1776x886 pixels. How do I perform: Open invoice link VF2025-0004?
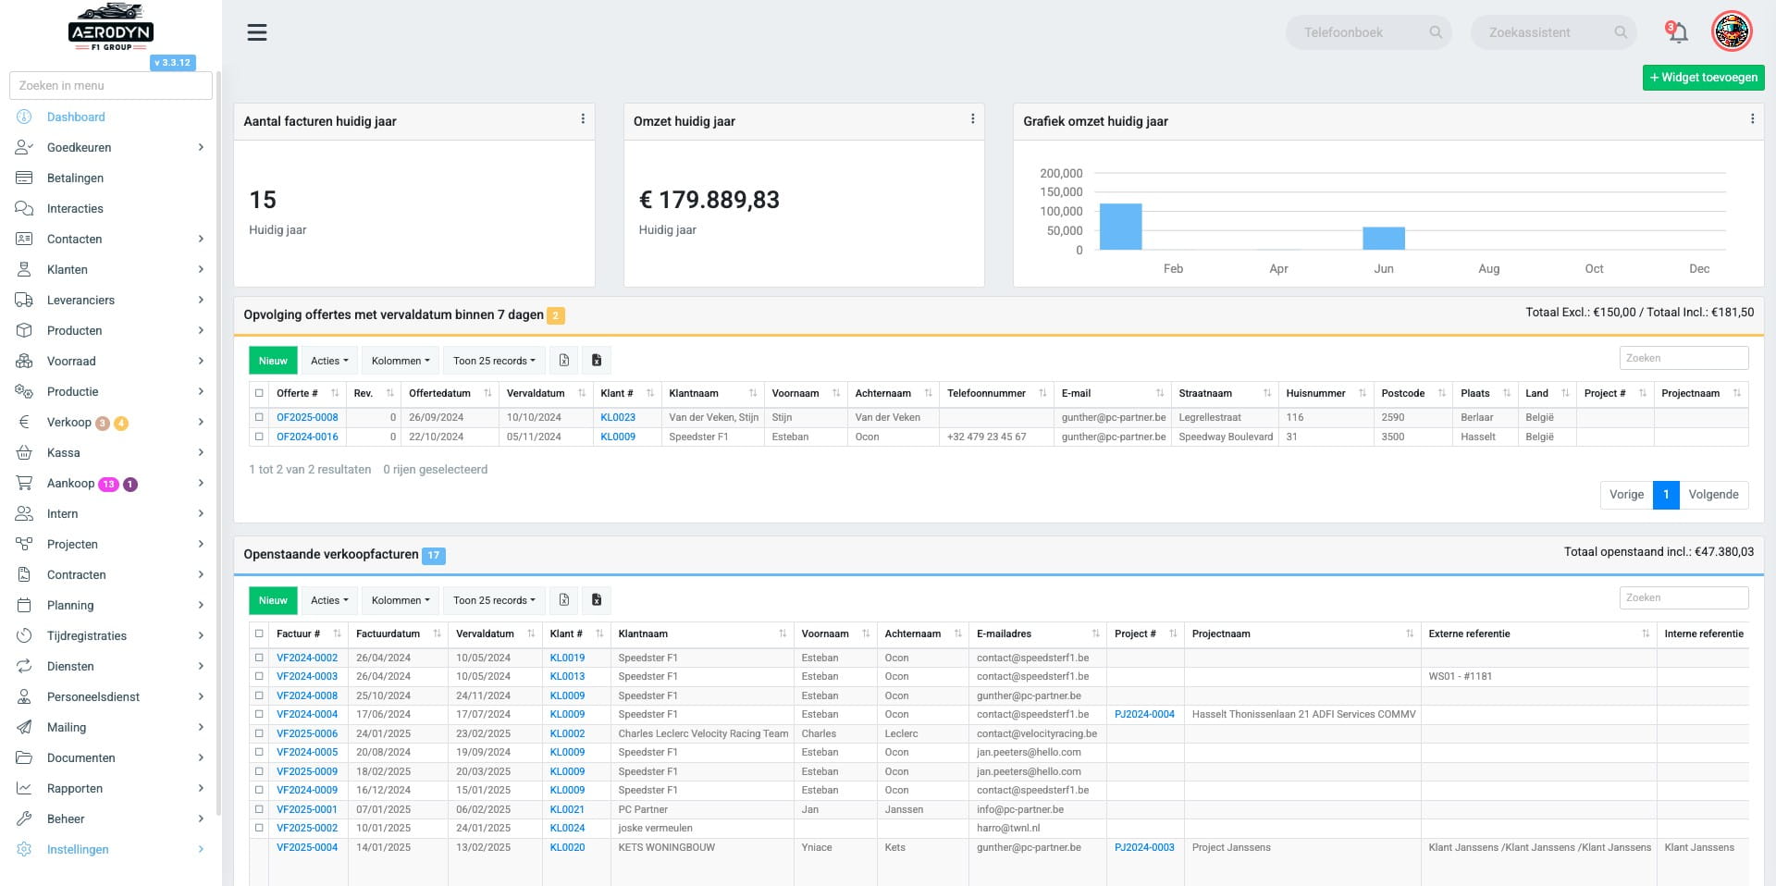point(307,847)
